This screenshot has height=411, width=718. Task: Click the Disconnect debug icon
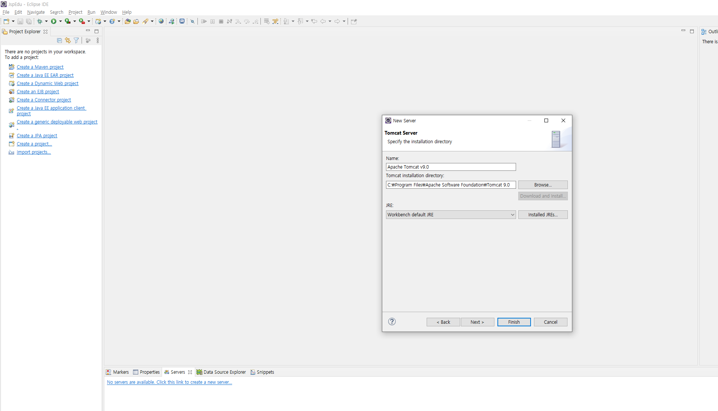click(x=230, y=21)
